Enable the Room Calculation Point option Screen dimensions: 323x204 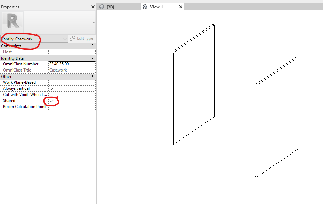52,107
